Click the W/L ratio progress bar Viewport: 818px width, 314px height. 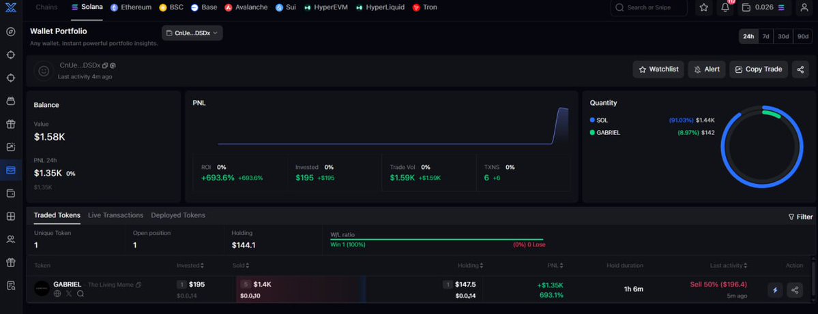[437, 240]
